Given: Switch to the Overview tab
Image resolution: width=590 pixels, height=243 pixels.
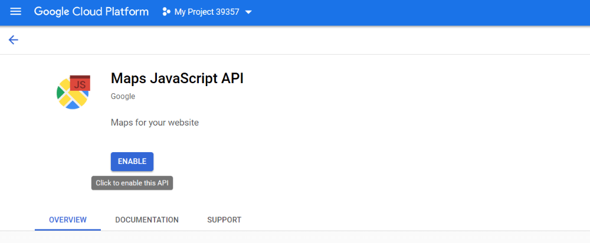Looking at the screenshot, I should 68,219.
